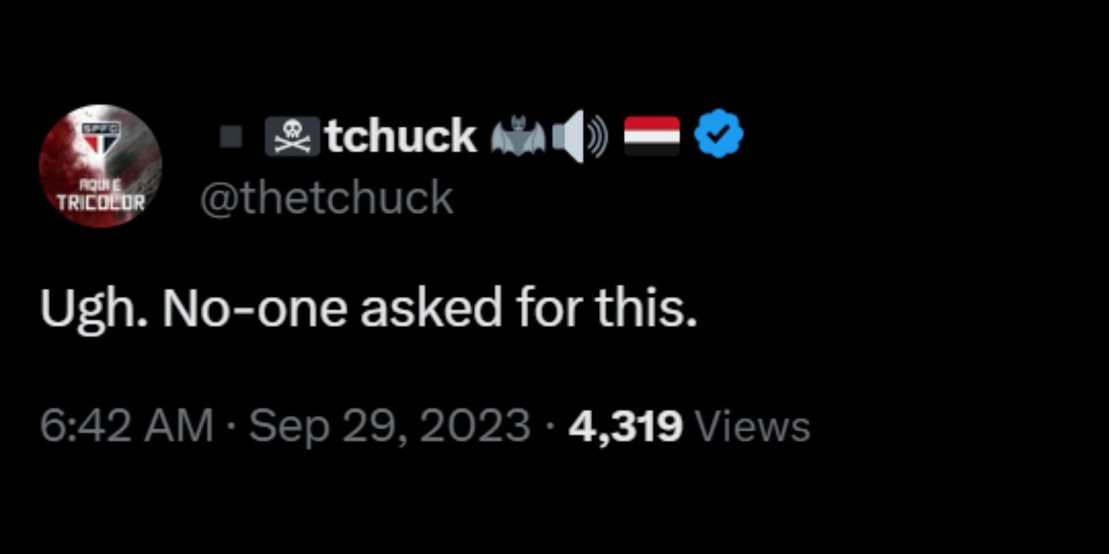Screen dimensions: 1109x554
Task: Click the blue verified checkmark badge
Action: click(x=719, y=134)
